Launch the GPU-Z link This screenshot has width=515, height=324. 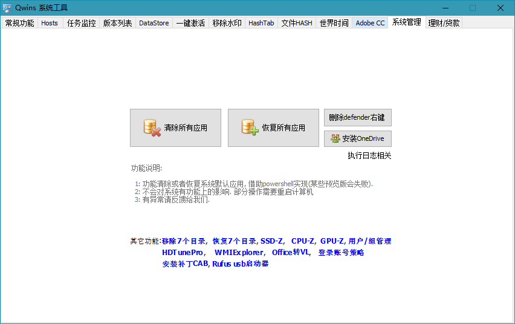(x=332, y=241)
